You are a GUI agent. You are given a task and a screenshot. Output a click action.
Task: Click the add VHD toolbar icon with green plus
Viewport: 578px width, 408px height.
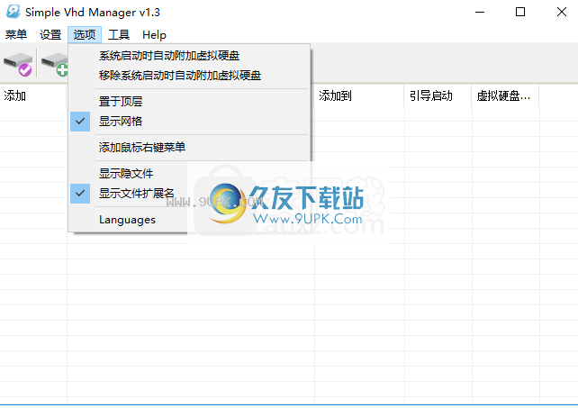(55, 64)
